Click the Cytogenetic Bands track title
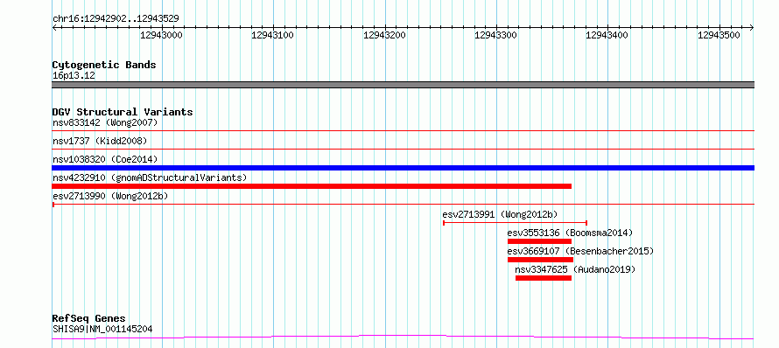 coord(104,65)
